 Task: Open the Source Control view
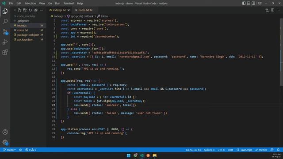(x=5, y=32)
